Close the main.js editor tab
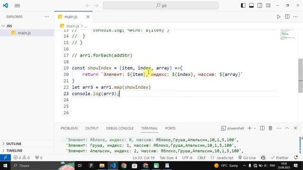The image size is (303, 170). (88, 17)
